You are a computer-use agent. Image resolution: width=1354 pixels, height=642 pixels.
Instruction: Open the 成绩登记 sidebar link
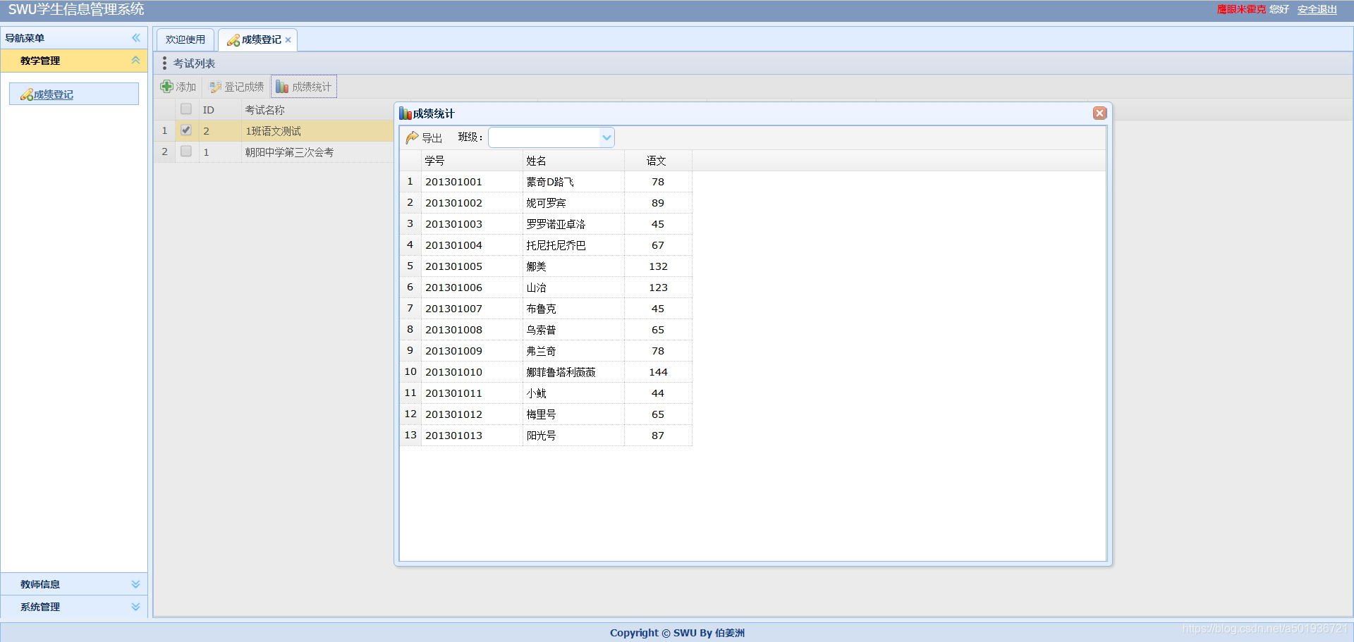[x=54, y=94]
